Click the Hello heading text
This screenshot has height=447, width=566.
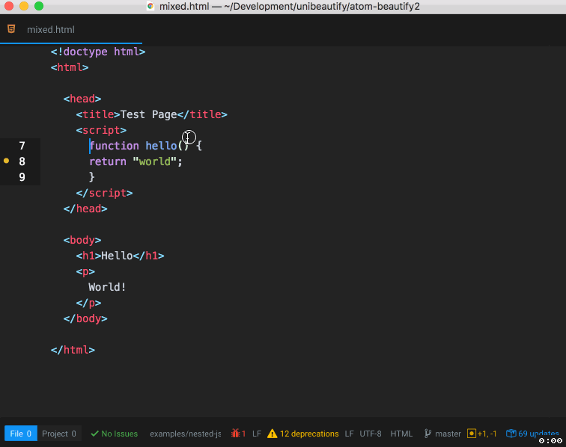click(x=117, y=256)
